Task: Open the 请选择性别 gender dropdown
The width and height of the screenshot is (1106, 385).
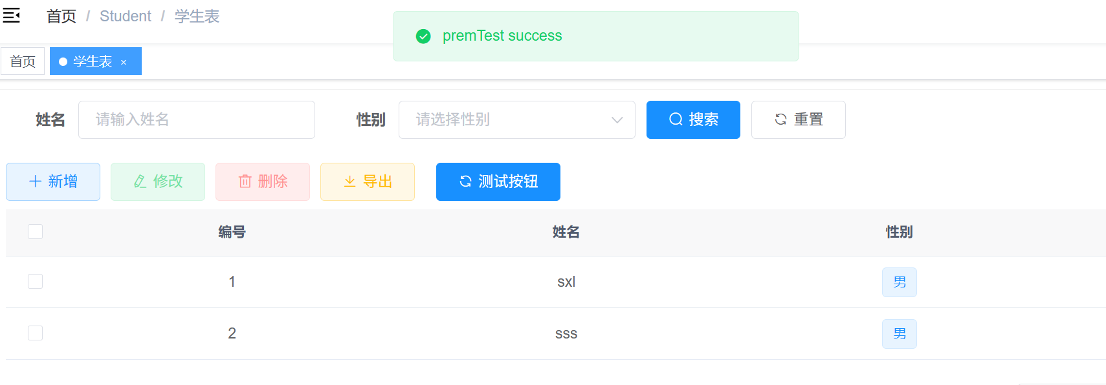Action: tap(516, 120)
